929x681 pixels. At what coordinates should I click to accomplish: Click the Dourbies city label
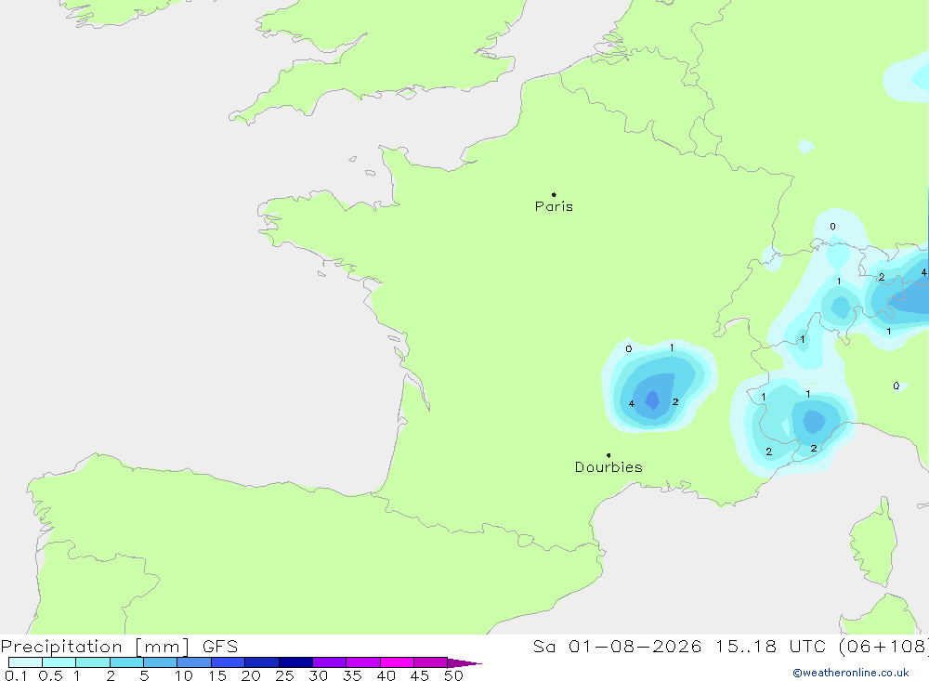point(608,467)
